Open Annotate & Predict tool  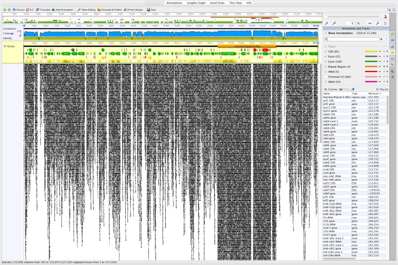pyautogui.click(x=109, y=10)
